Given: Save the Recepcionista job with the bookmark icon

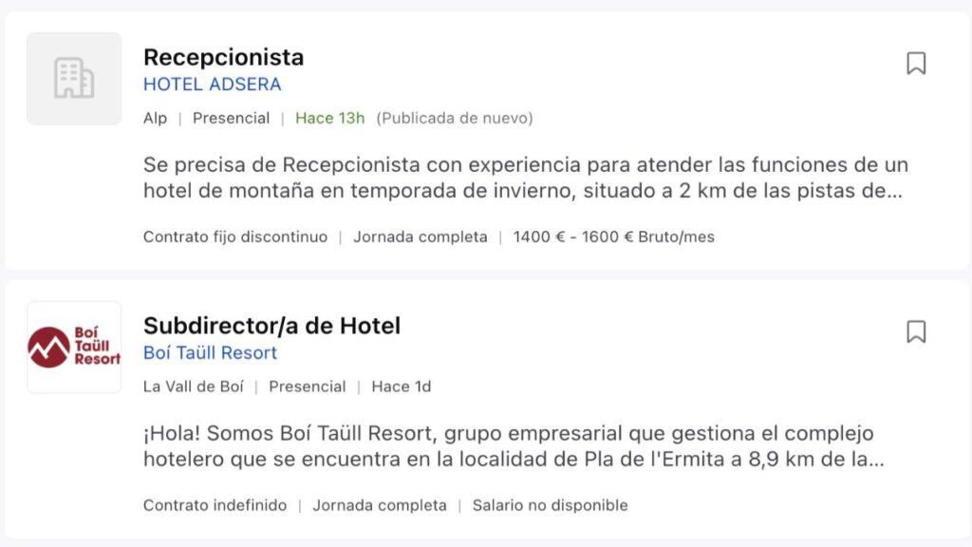Looking at the screenshot, I should [914, 63].
